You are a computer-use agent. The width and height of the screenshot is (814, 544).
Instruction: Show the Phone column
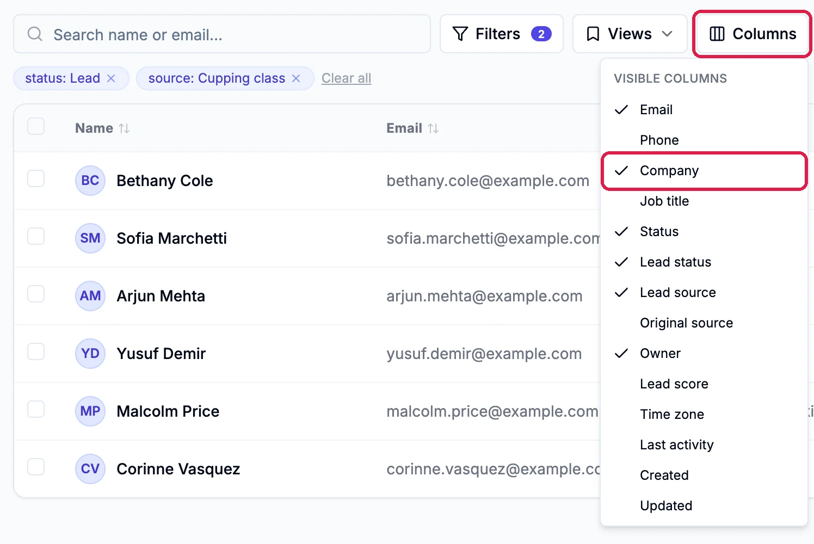coord(704,140)
